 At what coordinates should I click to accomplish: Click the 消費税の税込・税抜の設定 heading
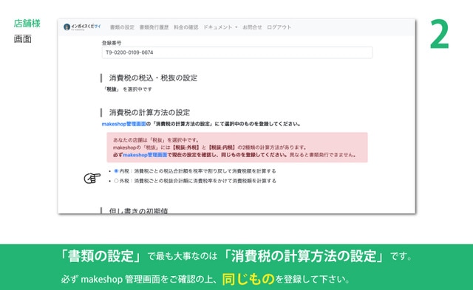[153, 78]
